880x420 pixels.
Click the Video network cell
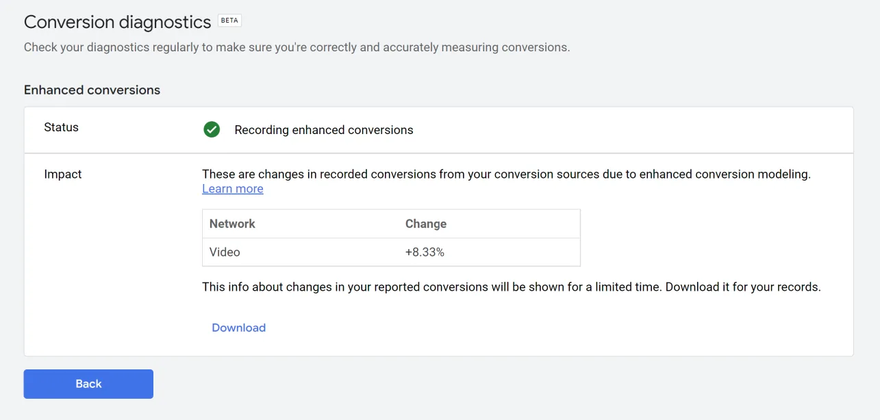(x=225, y=252)
